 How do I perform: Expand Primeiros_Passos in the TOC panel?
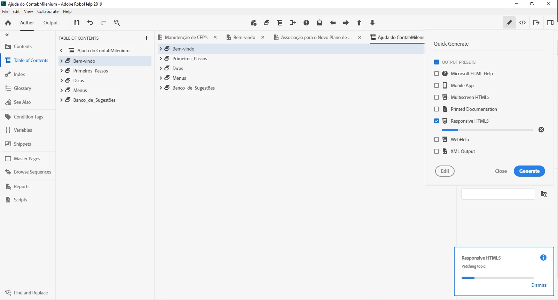62,71
